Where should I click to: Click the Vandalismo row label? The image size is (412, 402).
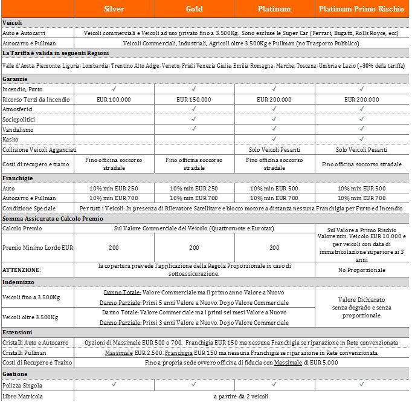click(18, 130)
